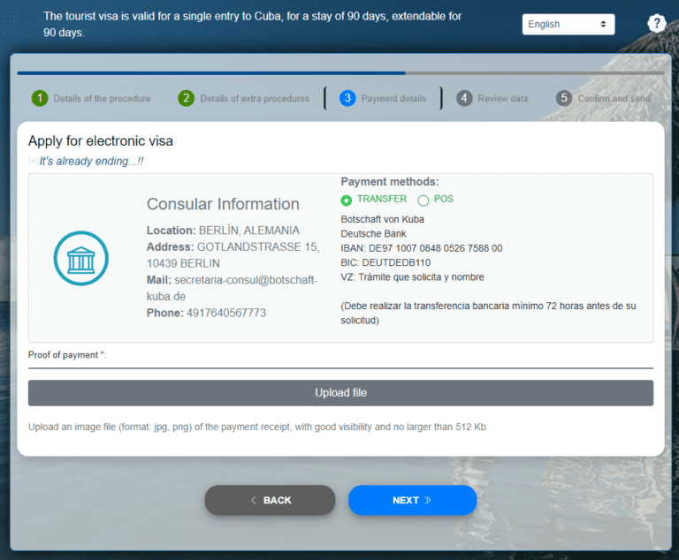The image size is (679, 560).
Task: Open the English language dropdown
Action: 568,25
